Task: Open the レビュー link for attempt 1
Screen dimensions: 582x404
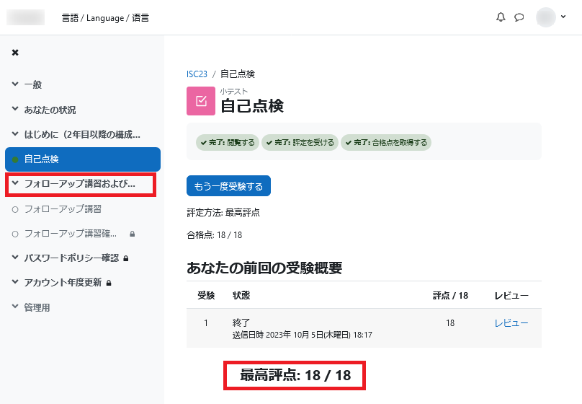Action: click(x=511, y=323)
